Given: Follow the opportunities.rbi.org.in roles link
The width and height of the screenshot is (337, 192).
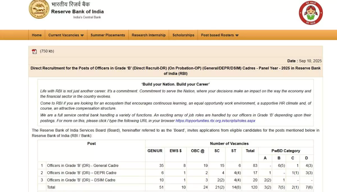Looking at the screenshot, I should coord(215,121).
